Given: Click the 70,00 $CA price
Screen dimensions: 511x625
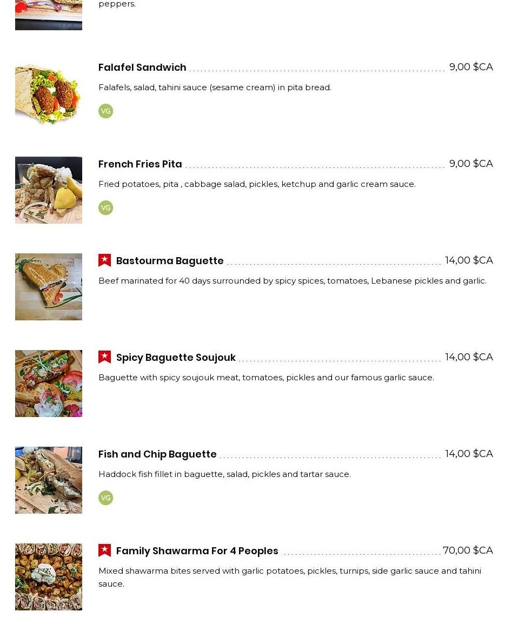Looking at the screenshot, I should (x=468, y=550).
